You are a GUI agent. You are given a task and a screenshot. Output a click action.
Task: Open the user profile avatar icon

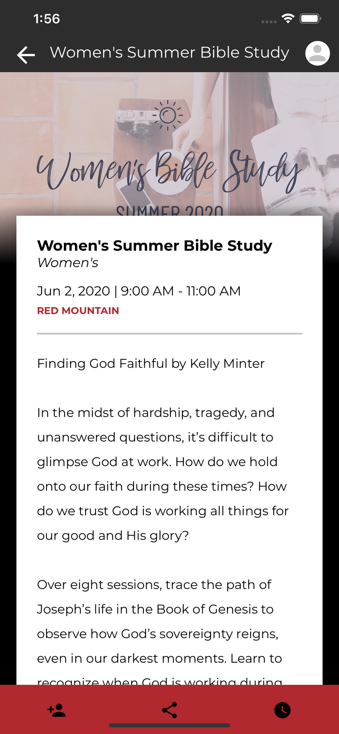[x=317, y=53]
